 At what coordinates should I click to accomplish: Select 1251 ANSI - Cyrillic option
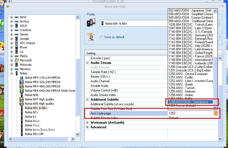coord(190,77)
